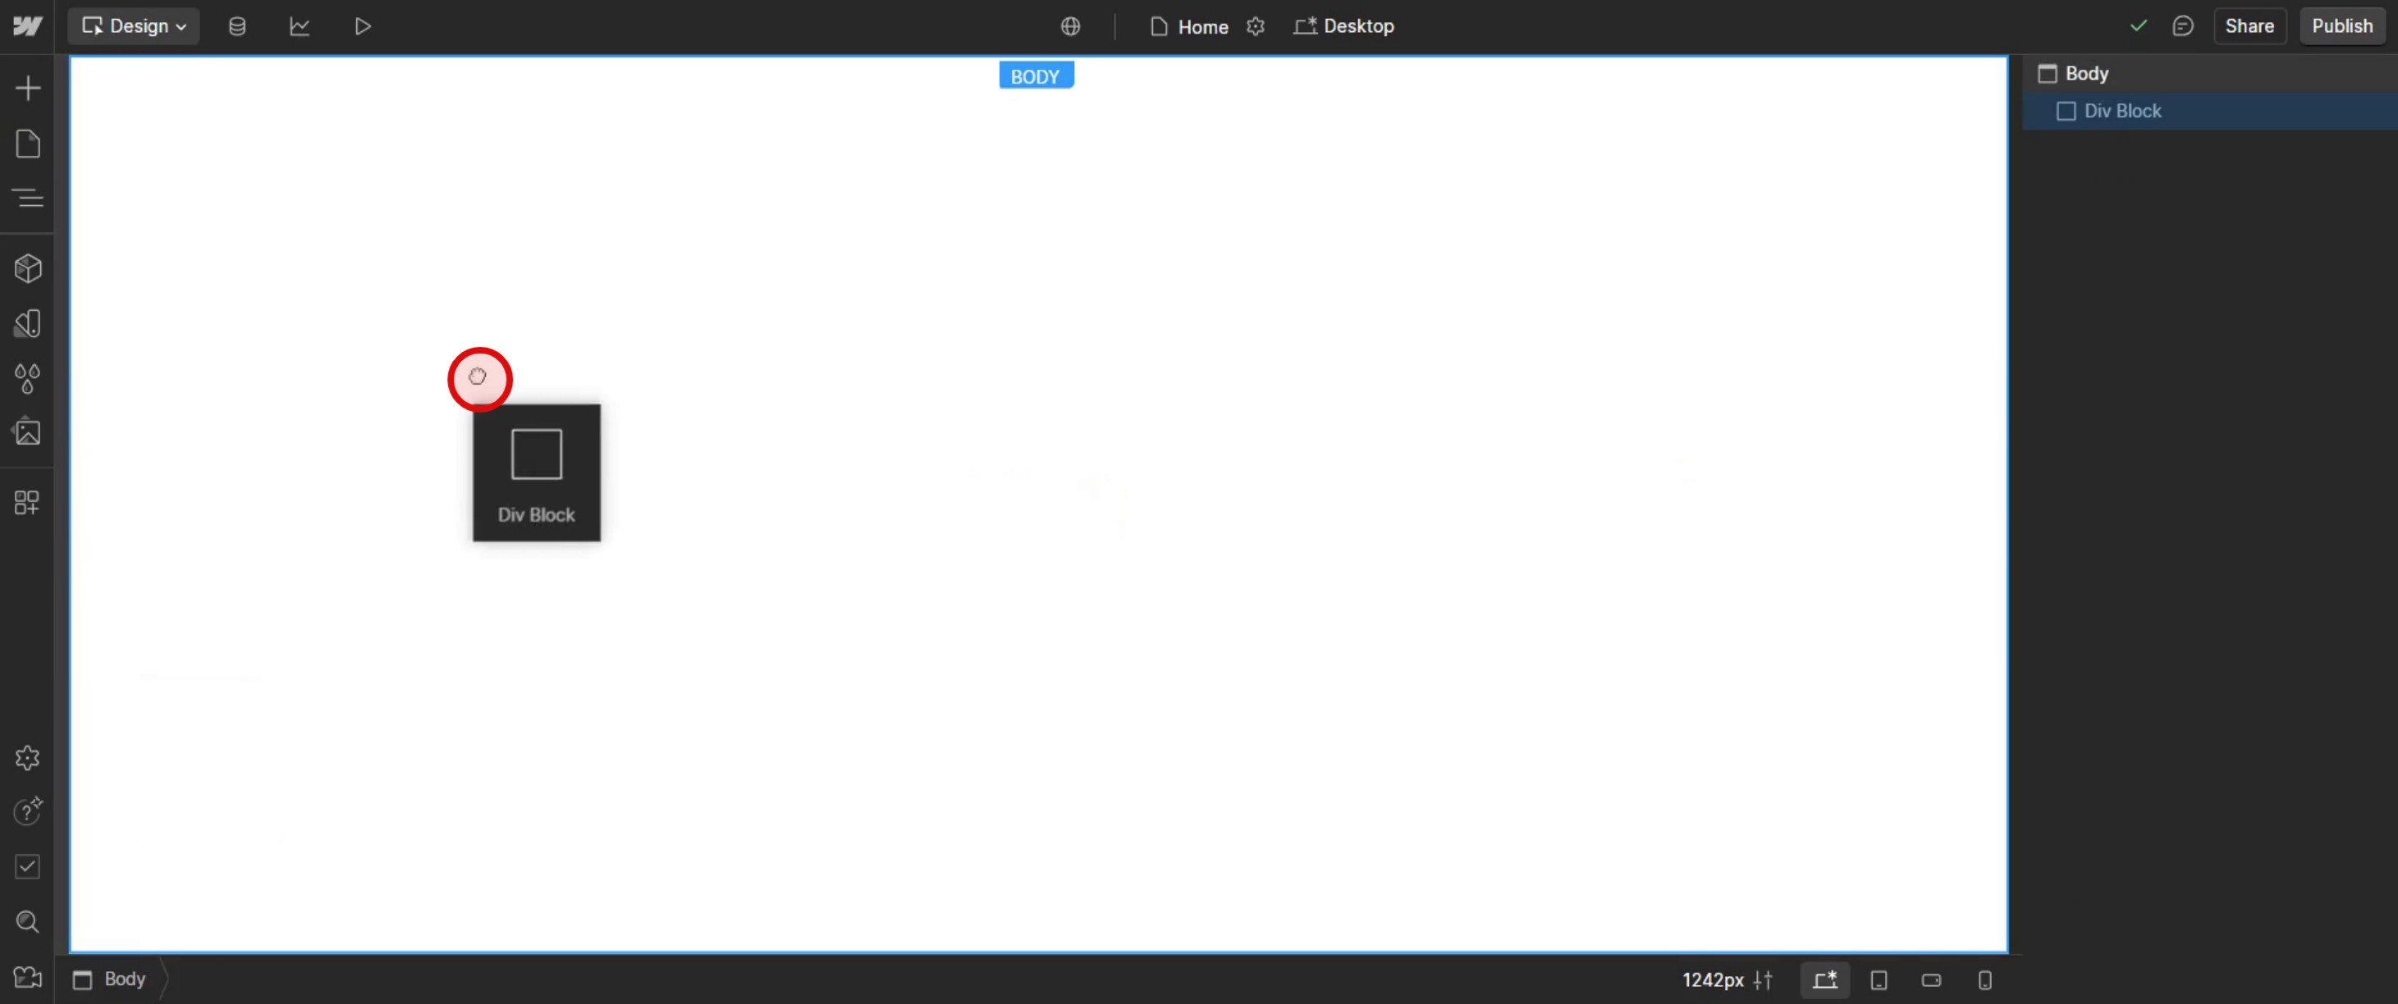Switch to mobile landscape breakpoint

coord(1932,980)
